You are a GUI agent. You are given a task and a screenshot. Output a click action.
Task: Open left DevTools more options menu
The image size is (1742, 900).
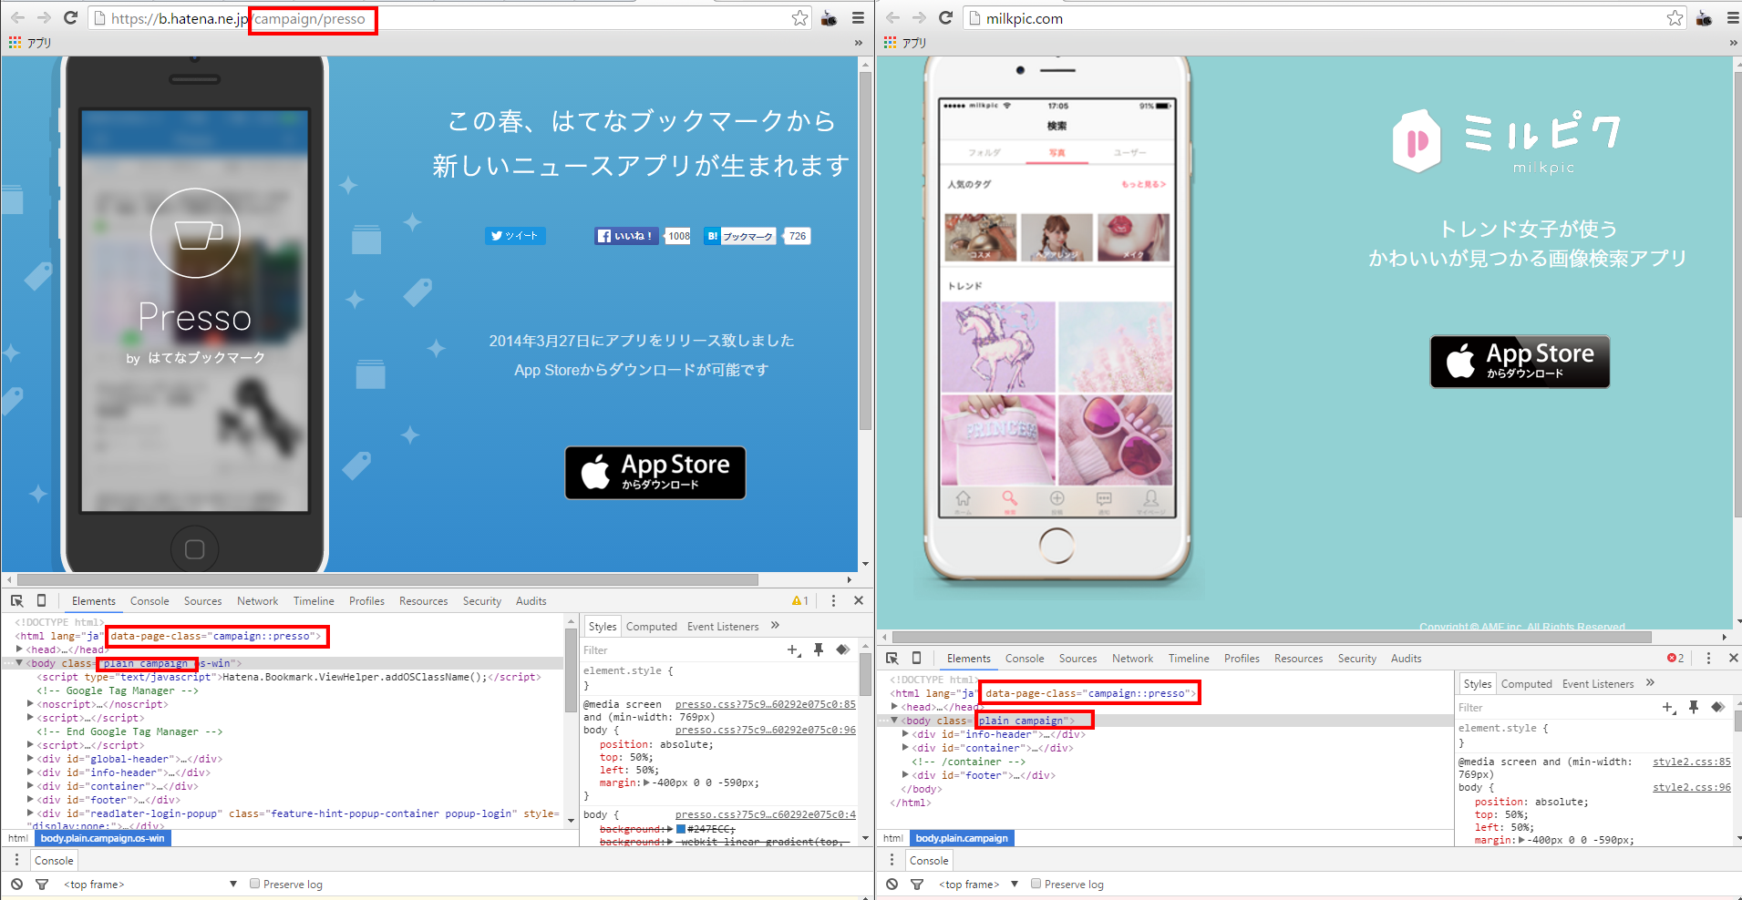(x=832, y=601)
